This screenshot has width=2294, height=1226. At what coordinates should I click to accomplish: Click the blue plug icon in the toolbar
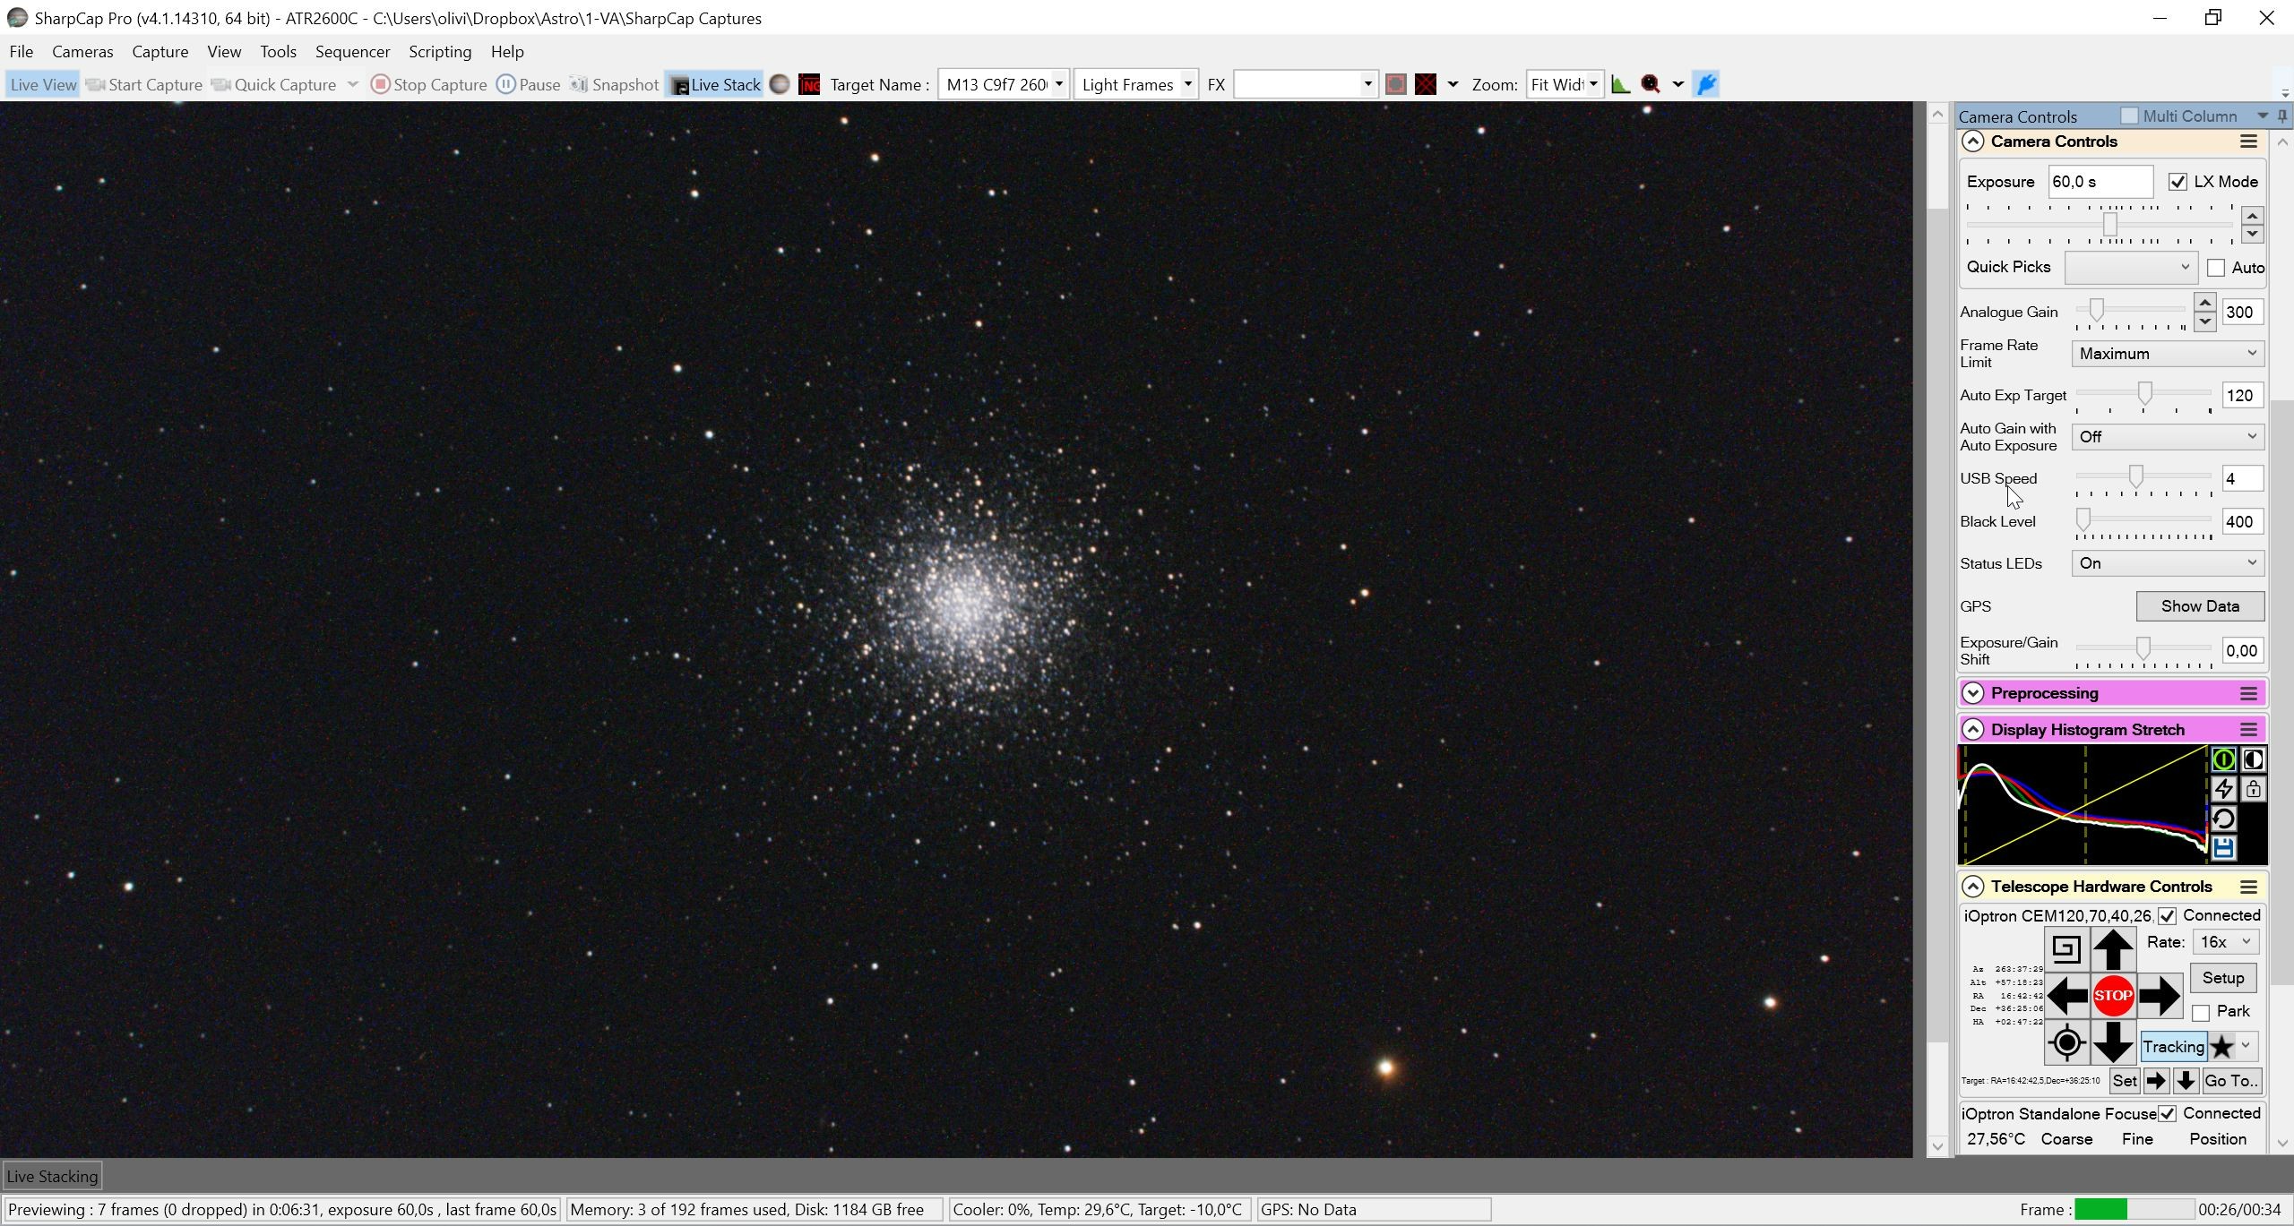pos(1707,84)
